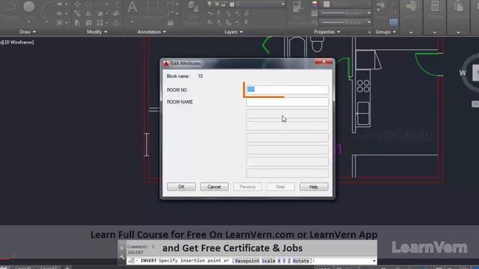
Task: Expand the Layers panel
Action: [234, 31]
